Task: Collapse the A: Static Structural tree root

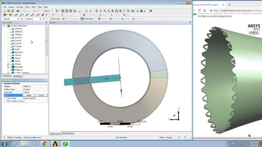Action: coord(4,26)
